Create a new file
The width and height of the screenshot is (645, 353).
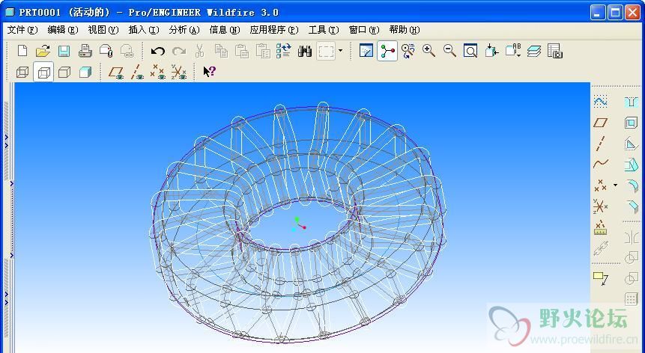(x=22, y=51)
